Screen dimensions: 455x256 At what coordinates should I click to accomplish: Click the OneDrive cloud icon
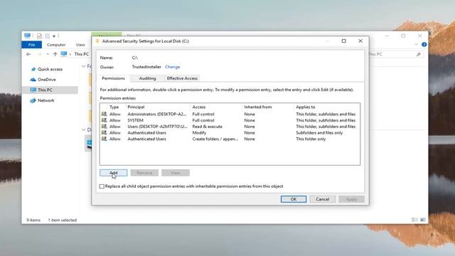[33, 80]
